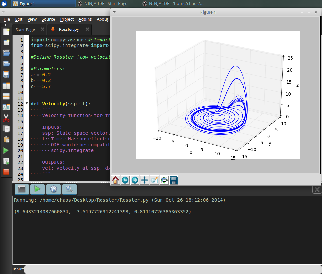Screen dimensions: 322x275
Task: Create a new project from the sidebar
Action: click(6, 42)
